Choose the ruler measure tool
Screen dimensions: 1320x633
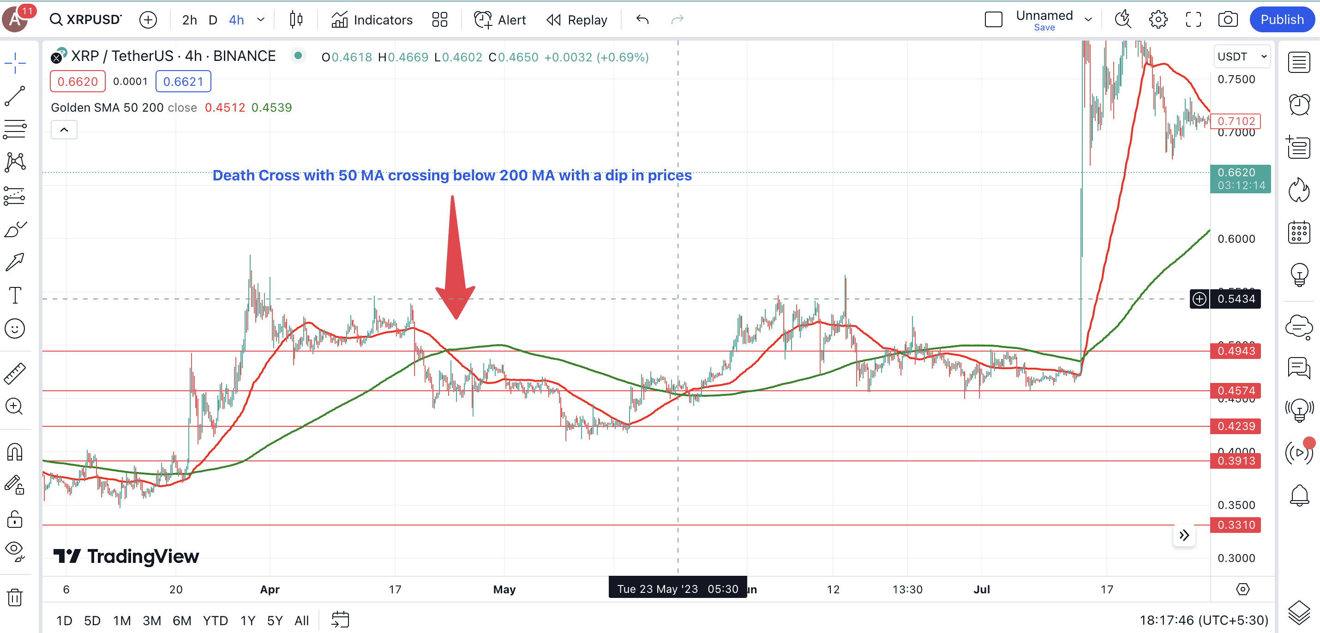[x=15, y=373]
